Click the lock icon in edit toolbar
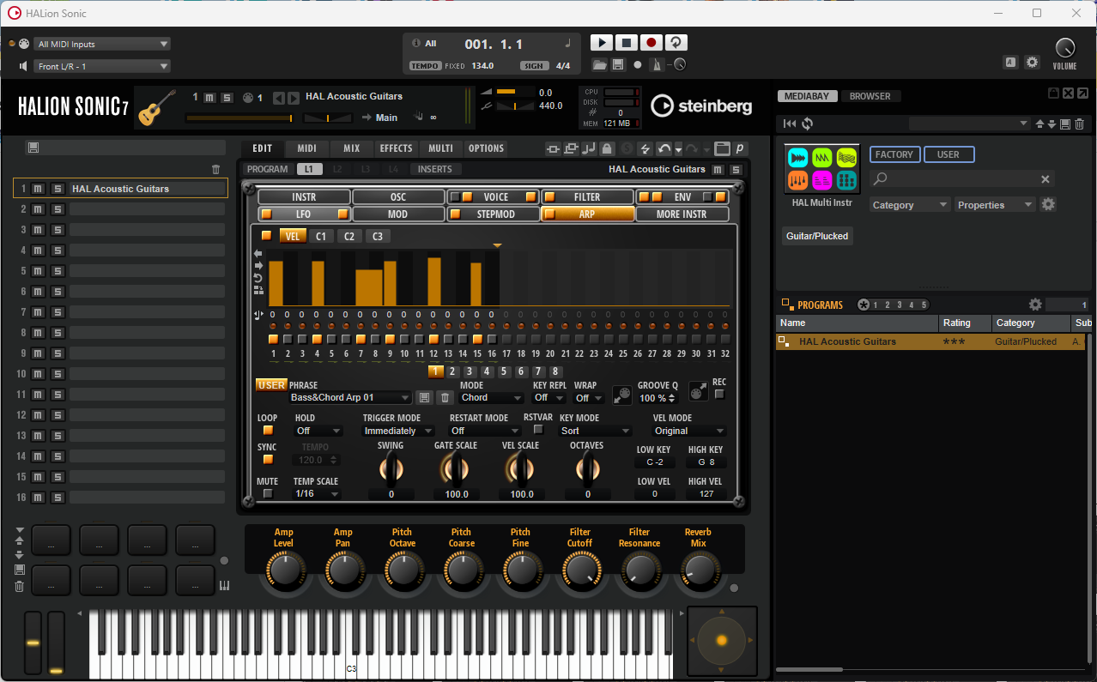This screenshot has height=682, width=1097. pos(607,148)
